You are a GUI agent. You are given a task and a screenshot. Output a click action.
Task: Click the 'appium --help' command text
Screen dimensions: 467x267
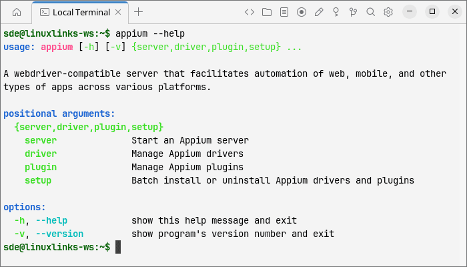[150, 33]
